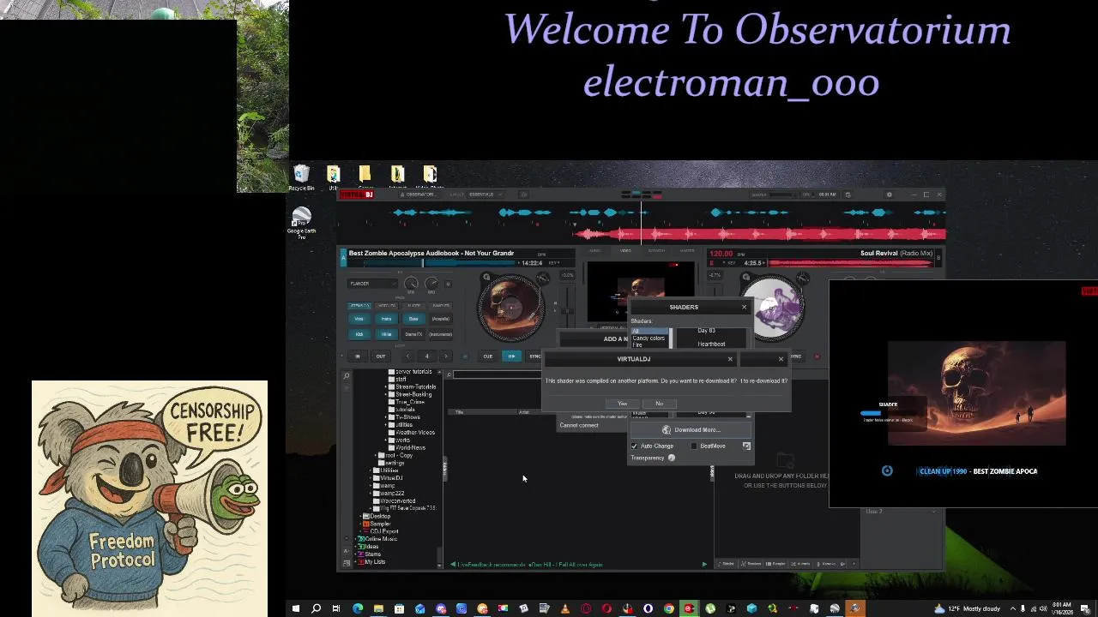The width and height of the screenshot is (1098, 617).
Task: Click the play/pause button on deck A
Action: tap(511, 356)
